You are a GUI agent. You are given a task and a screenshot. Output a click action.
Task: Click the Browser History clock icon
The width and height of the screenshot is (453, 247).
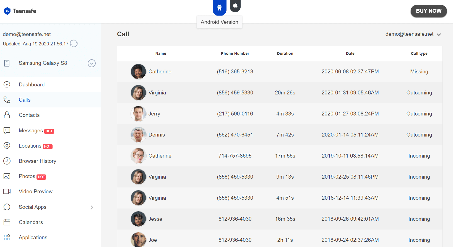click(7, 161)
